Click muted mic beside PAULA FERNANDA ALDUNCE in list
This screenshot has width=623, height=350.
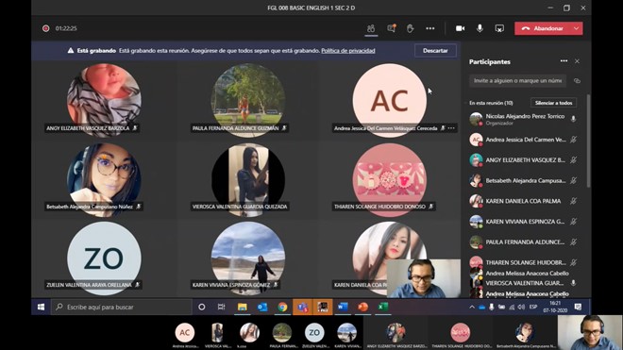point(573,242)
